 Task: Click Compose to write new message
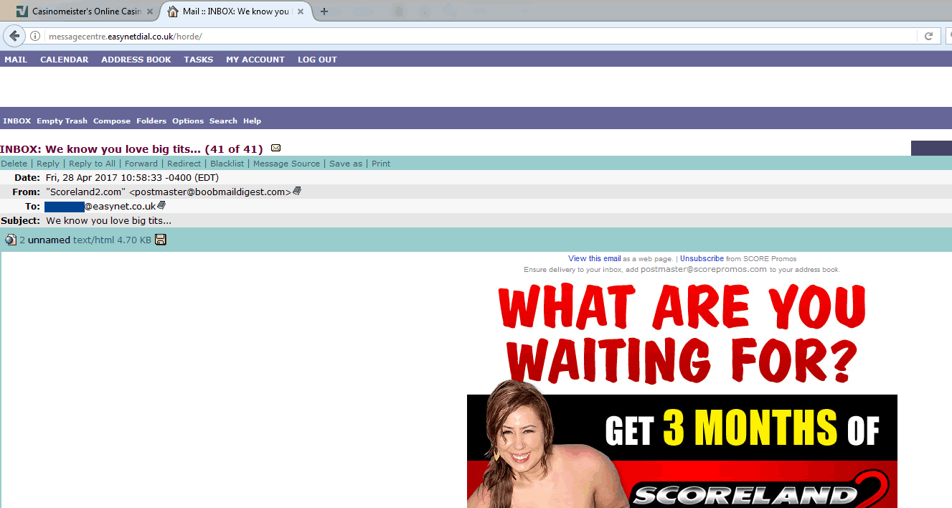pos(112,121)
